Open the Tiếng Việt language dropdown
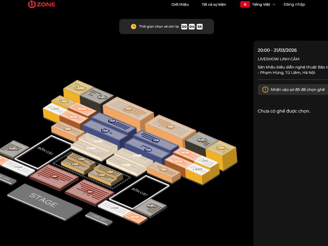This screenshot has width=328, height=246. pyautogui.click(x=261, y=4)
